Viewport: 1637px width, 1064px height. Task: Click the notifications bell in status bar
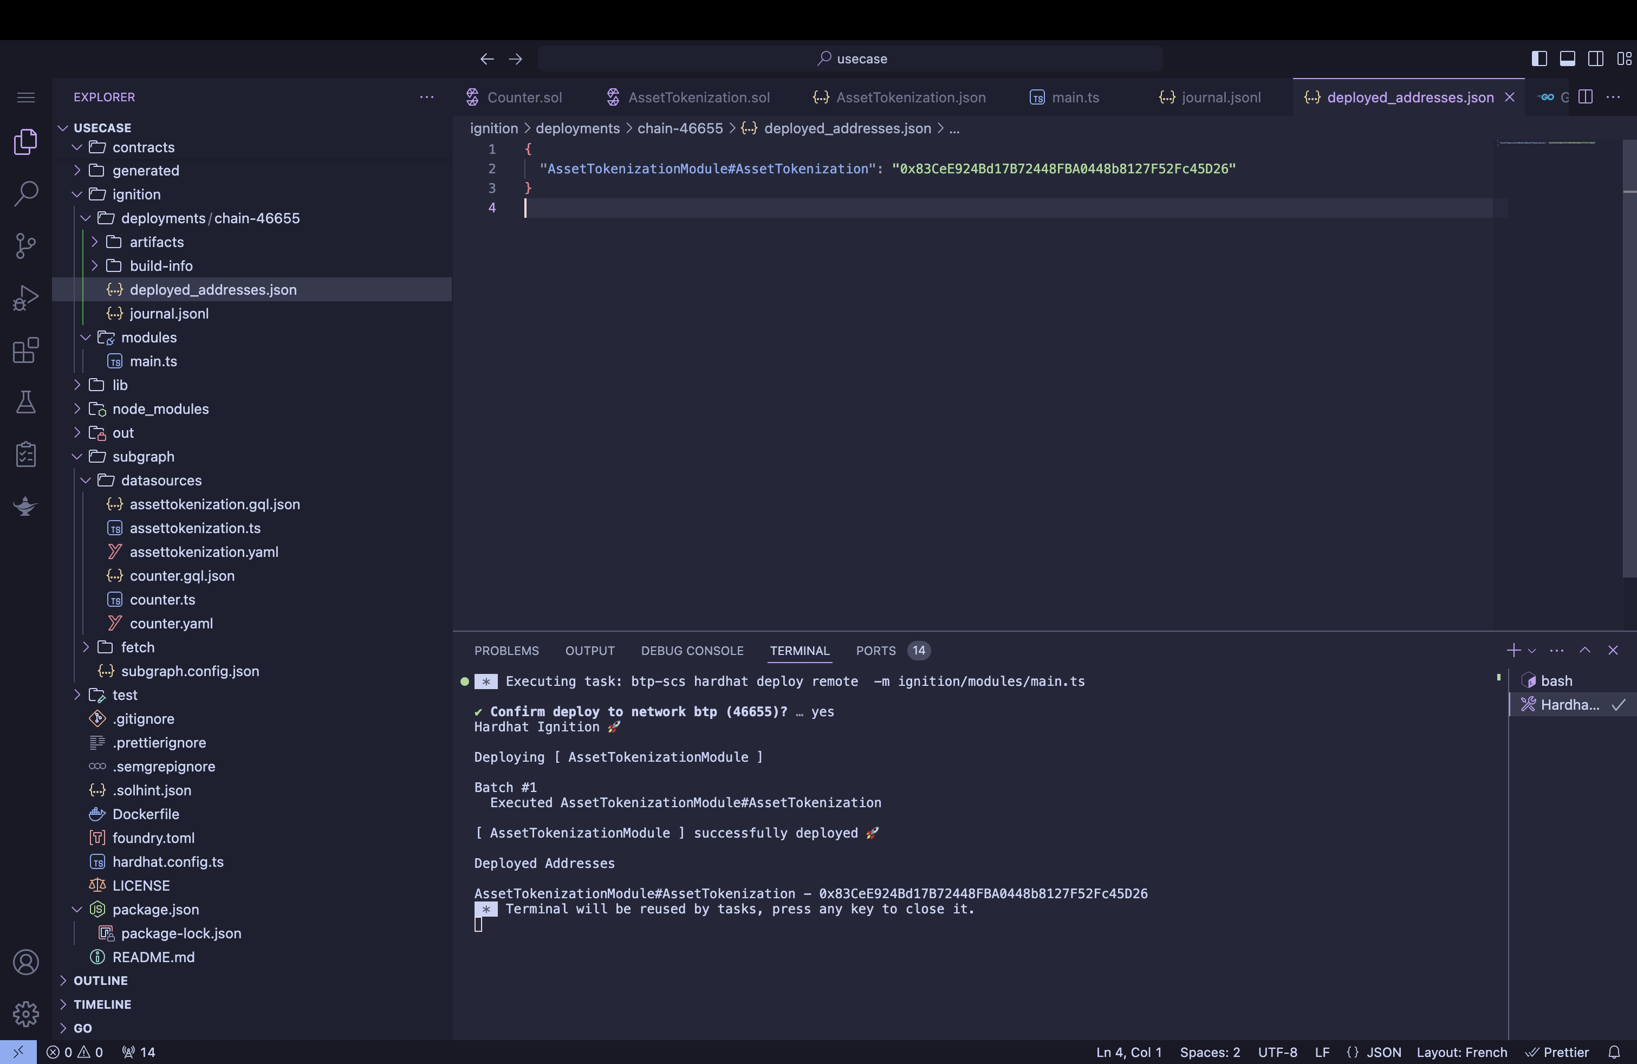pos(1614,1052)
